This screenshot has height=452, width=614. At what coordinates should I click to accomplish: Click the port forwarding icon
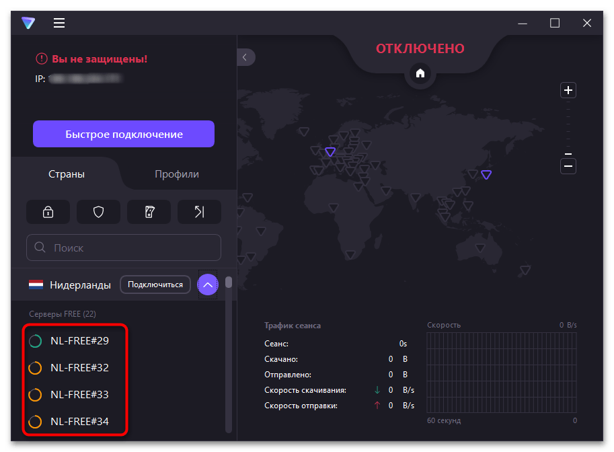coord(199,212)
